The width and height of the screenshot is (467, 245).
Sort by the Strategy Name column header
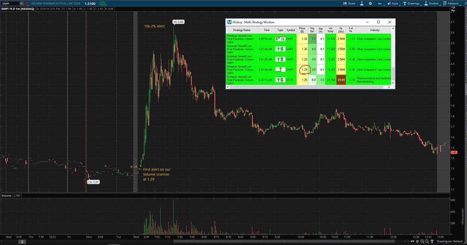pyautogui.click(x=242, y=30)
